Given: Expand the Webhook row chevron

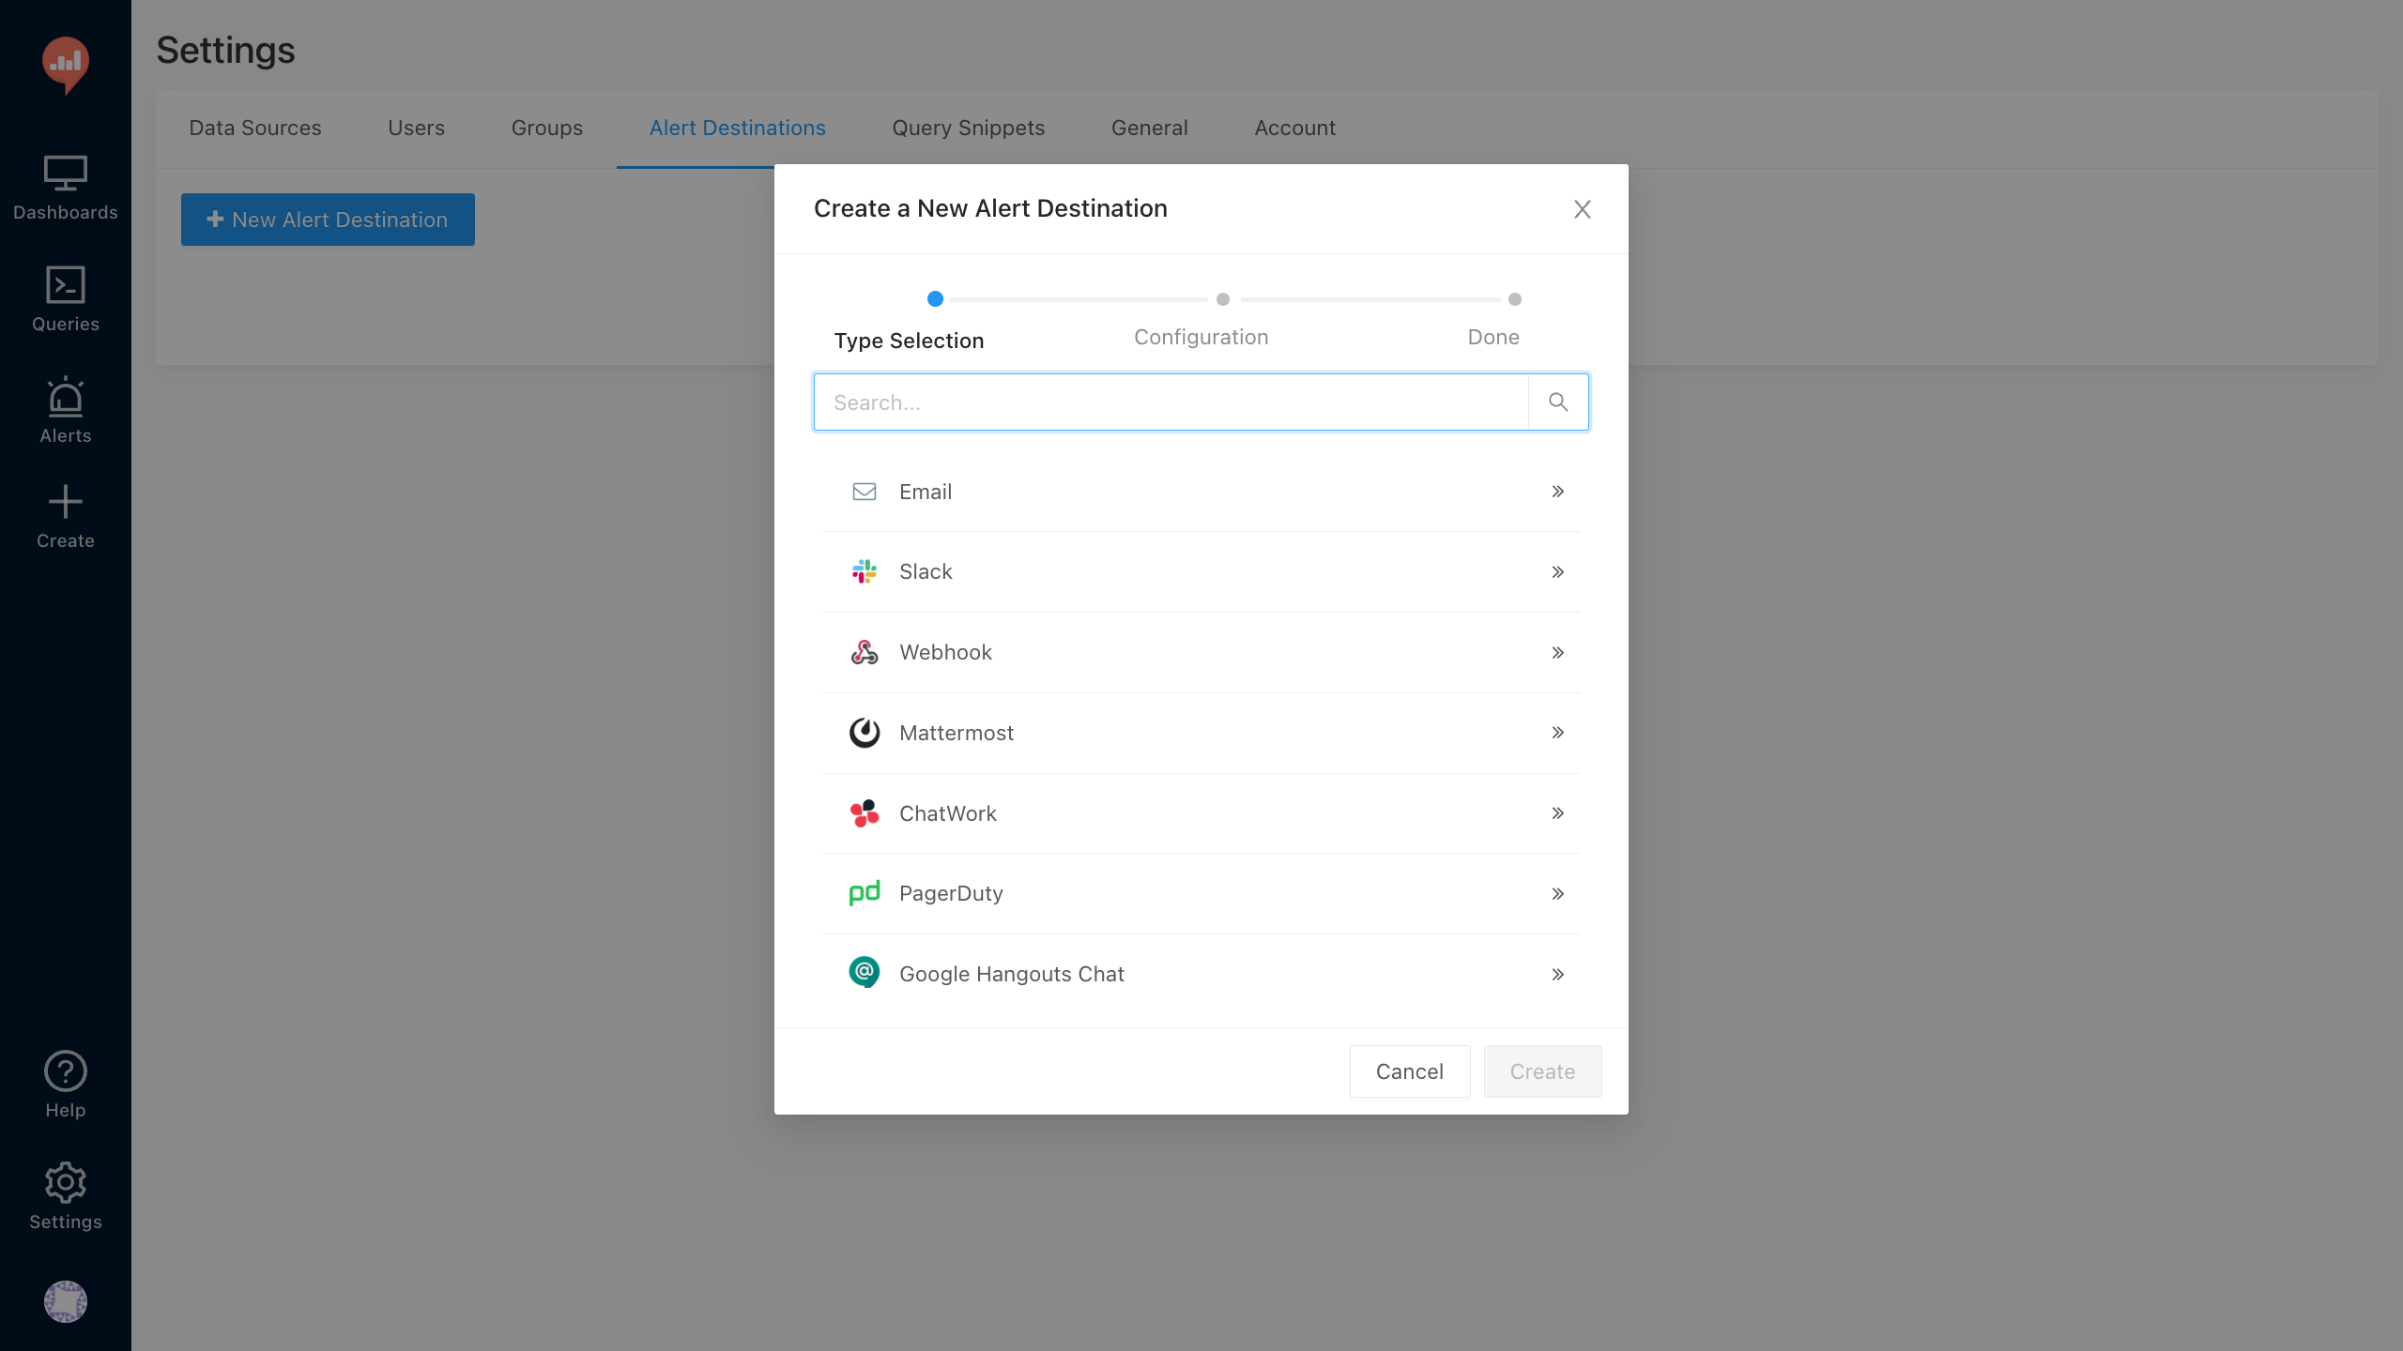Looking at the screenshot, I should 1557,652.
